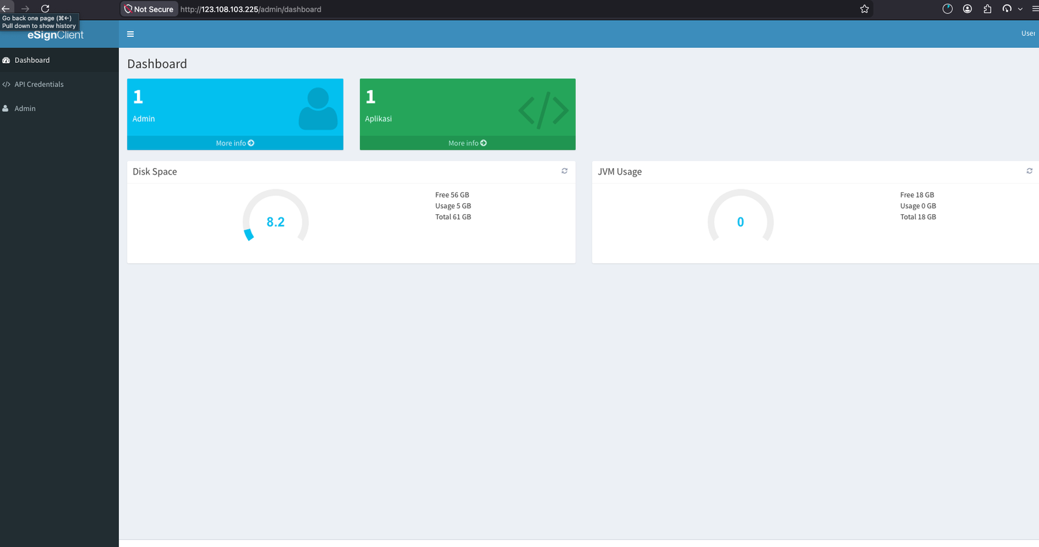Click the Free 18 GB value
Viewport: 1039px width, 547px height.
917,195
